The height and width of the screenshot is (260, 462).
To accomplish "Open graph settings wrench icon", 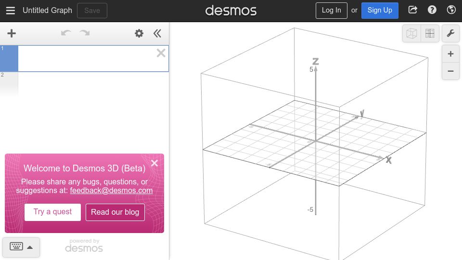I will (x=450, y=33).
